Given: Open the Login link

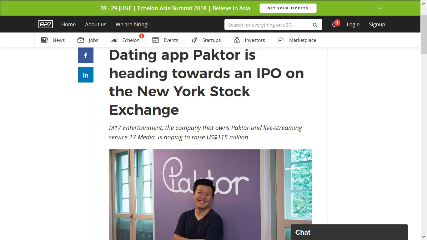Looking at the screenshot, I should click(353, 24).
